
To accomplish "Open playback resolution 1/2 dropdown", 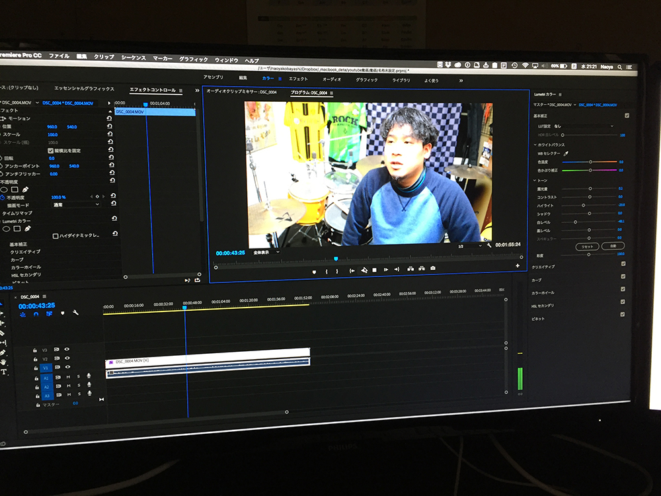I will tap(469, 246).
